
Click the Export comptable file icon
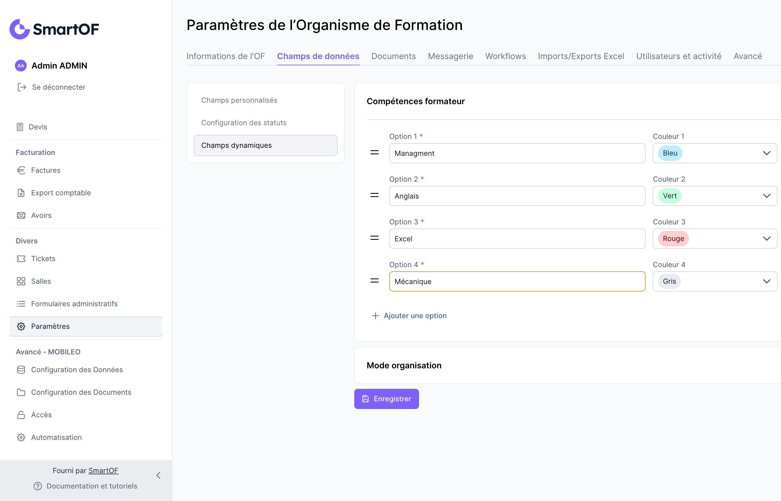[x=21, y=193]
